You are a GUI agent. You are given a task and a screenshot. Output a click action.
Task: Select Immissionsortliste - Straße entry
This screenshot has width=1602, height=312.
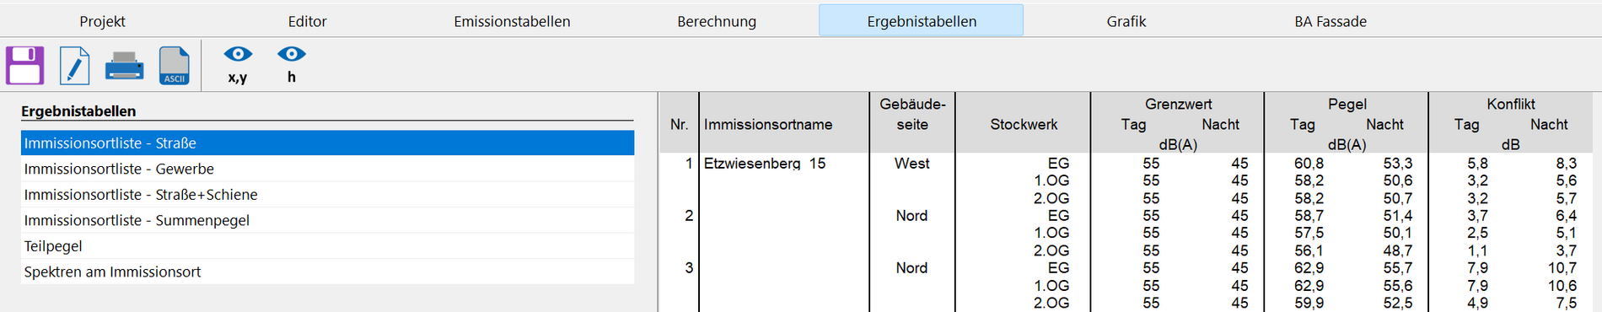tap(327, 143)
